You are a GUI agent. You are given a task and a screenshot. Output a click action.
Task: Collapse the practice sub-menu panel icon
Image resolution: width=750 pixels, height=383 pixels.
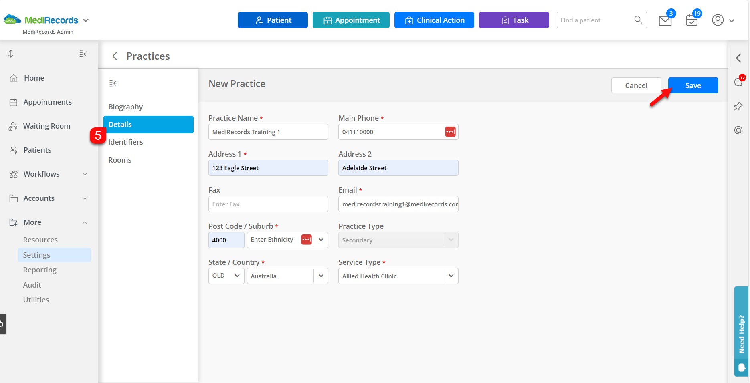coord(113,83)
